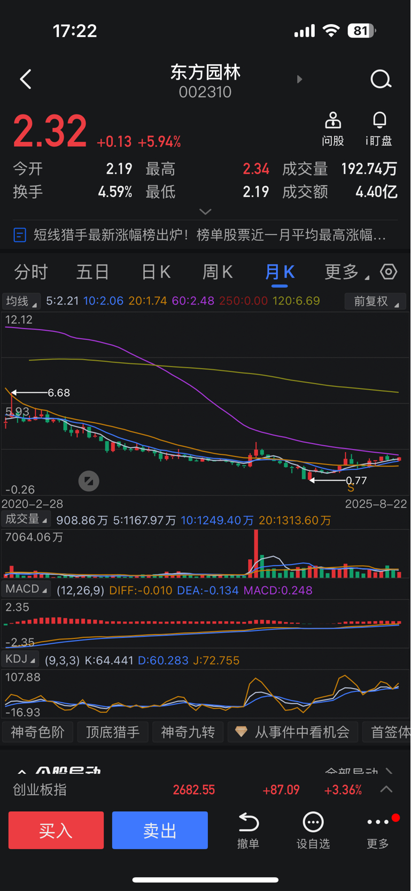Viewport: 411px width, 891px height.
Task: Tap the diamond icon beside 从事件中看机会
Action: pos(242,732)
